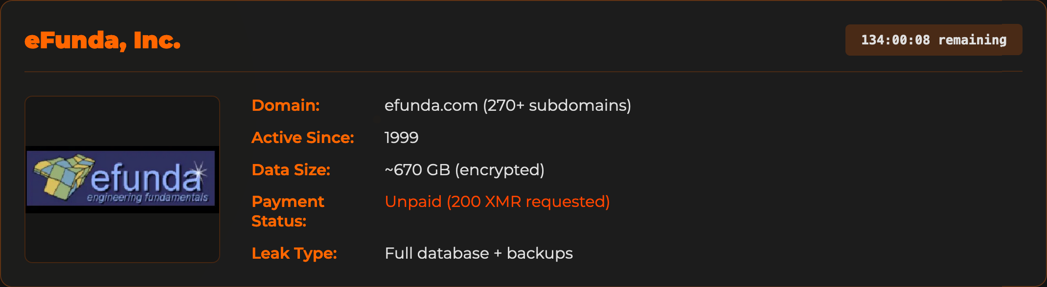Viewport: 1047px width, 287px height.
Task: Click the eFunda, Inc. card title
Action: pyautogui.click(x=102, y=41)
